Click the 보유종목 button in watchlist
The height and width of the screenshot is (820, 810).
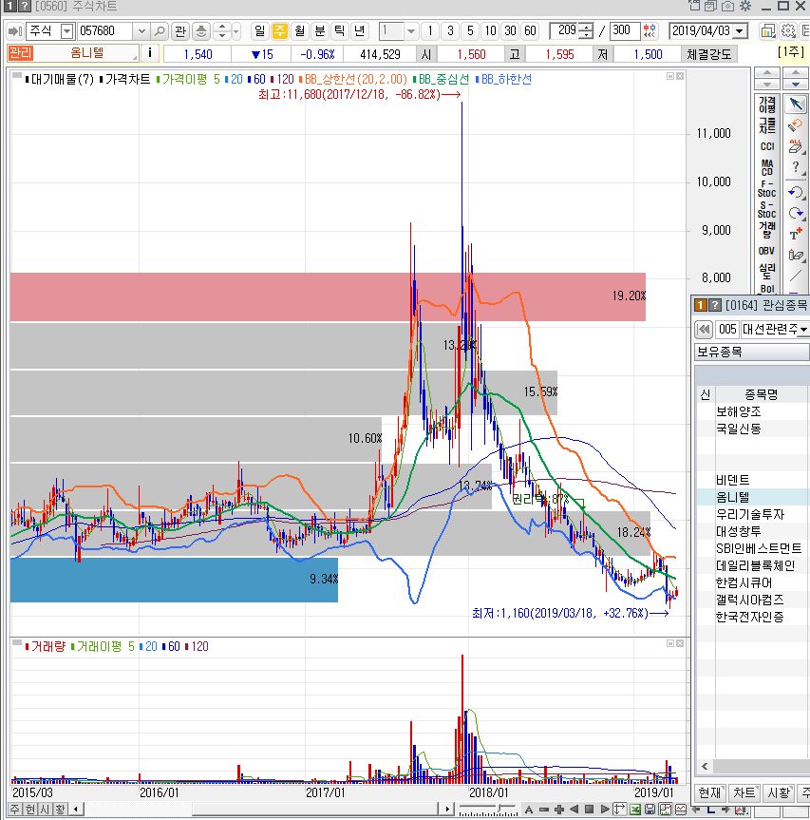(751, 352)
